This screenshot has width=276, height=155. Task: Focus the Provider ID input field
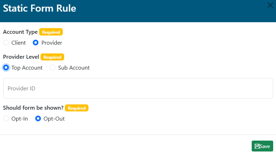[138, 88]
